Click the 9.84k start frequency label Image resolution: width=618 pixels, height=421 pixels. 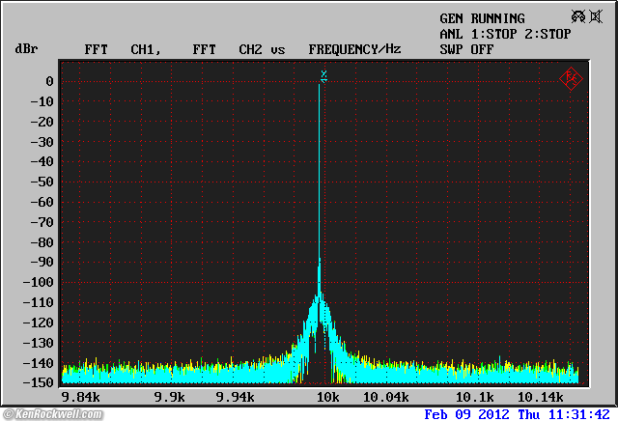click(80, 397)
